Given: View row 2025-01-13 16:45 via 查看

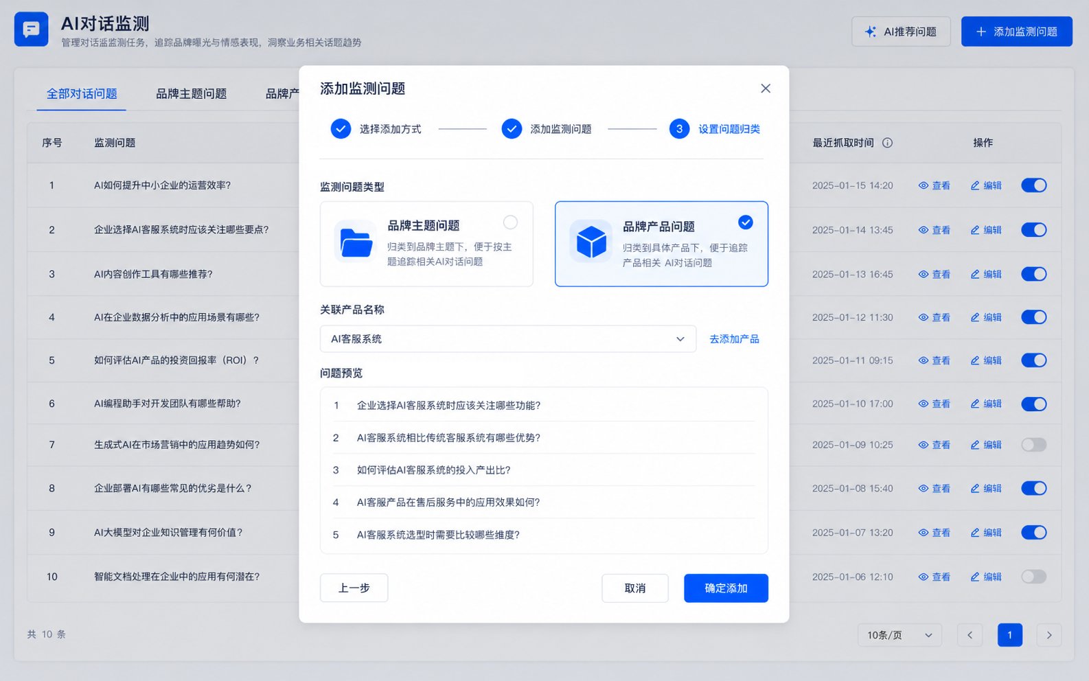Looking at the screenshot, I should click(x=935, y=274).
